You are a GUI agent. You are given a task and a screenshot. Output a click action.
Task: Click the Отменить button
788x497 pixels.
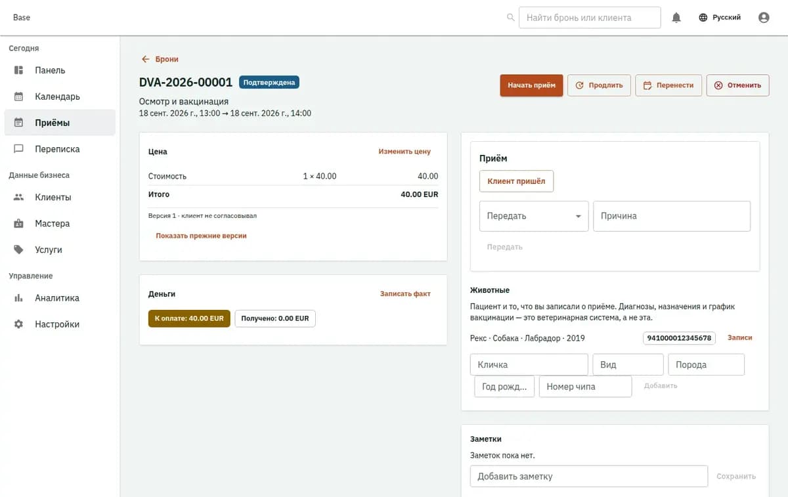737,85
